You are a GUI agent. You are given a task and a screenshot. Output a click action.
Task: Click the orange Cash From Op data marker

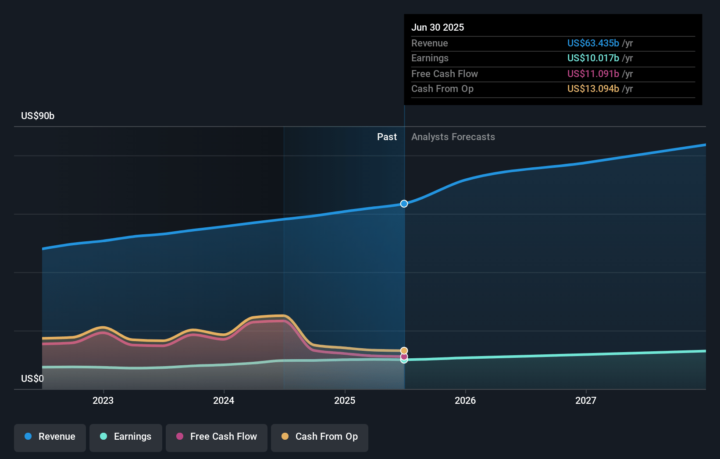point(404,350)
